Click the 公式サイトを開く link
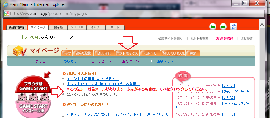 click(171, 38)
